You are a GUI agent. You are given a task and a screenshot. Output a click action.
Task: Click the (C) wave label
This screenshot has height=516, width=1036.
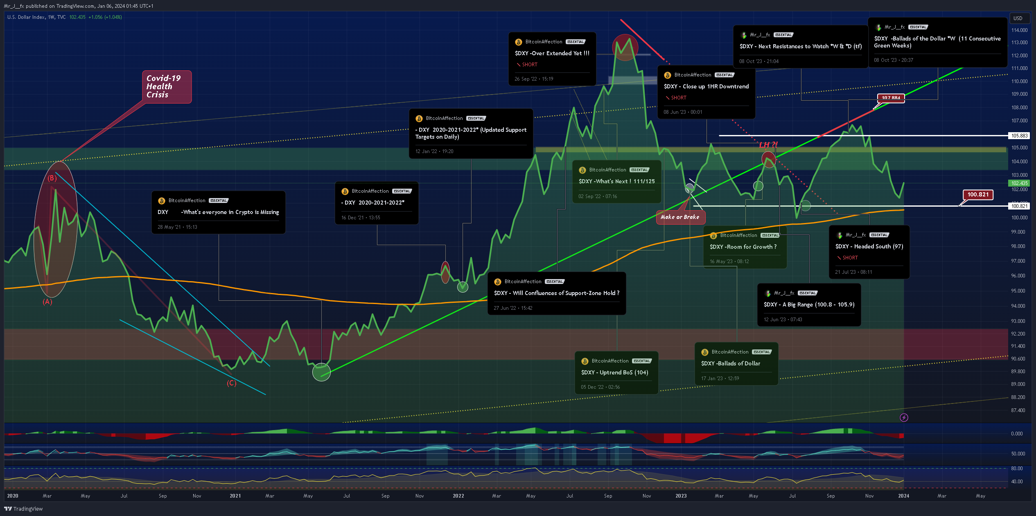tap(232, 383)
